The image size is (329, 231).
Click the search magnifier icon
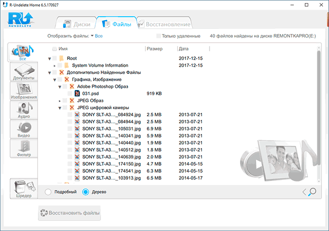pyautogui.click(x=312, y=192)
